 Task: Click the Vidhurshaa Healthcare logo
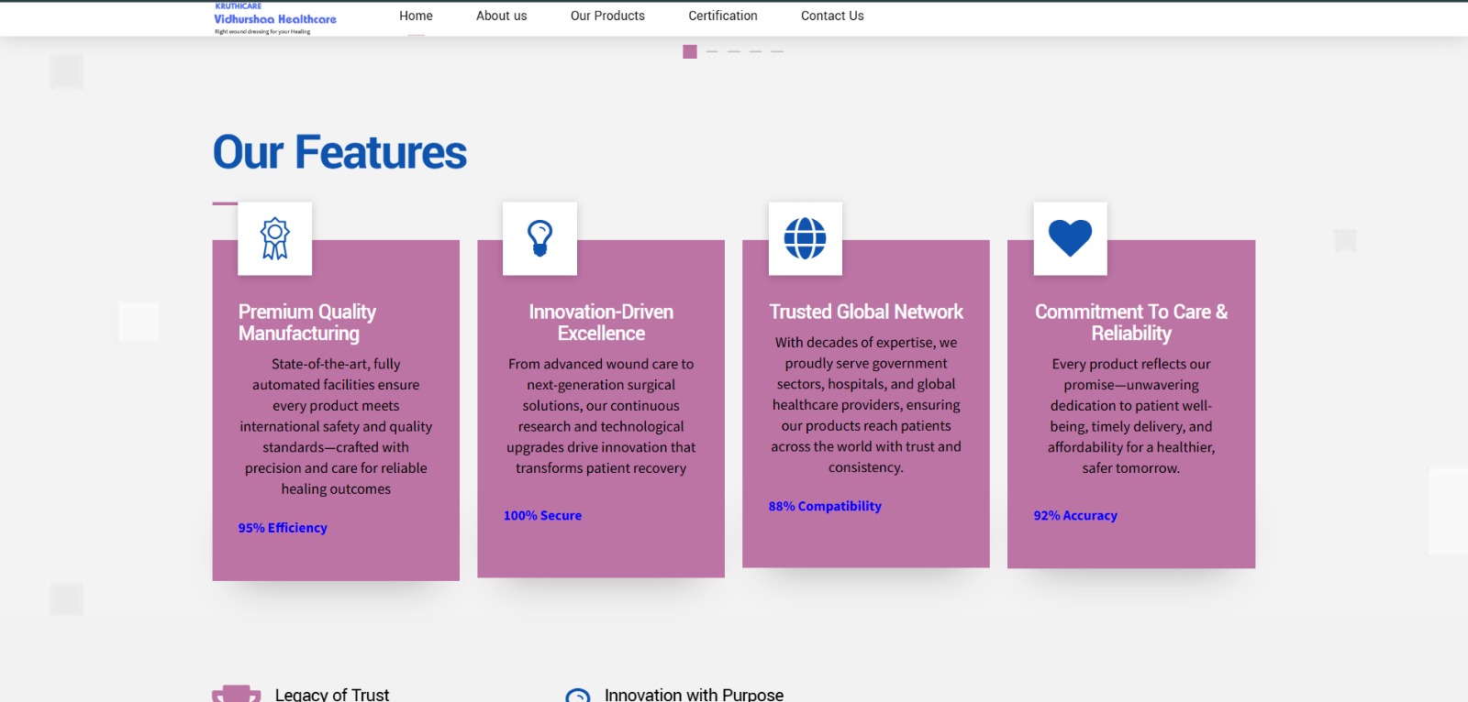click(274, 18)
